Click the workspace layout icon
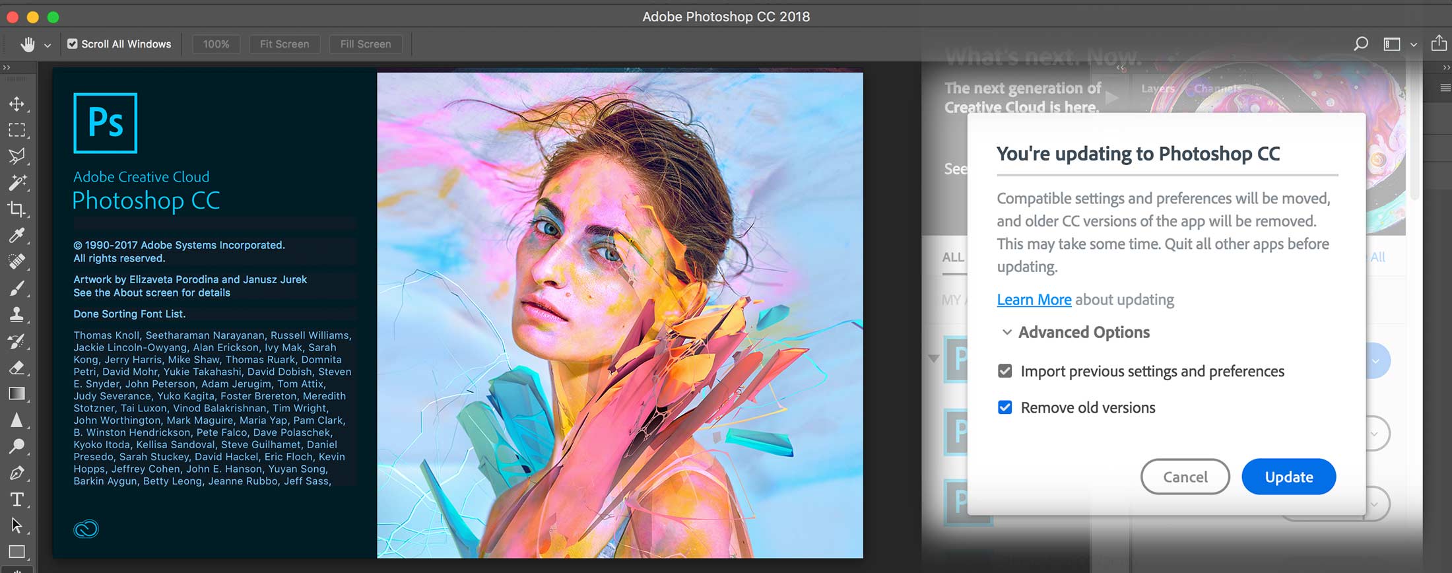Viewport: 1452px width, 573px height. (x=1392, y=44)
